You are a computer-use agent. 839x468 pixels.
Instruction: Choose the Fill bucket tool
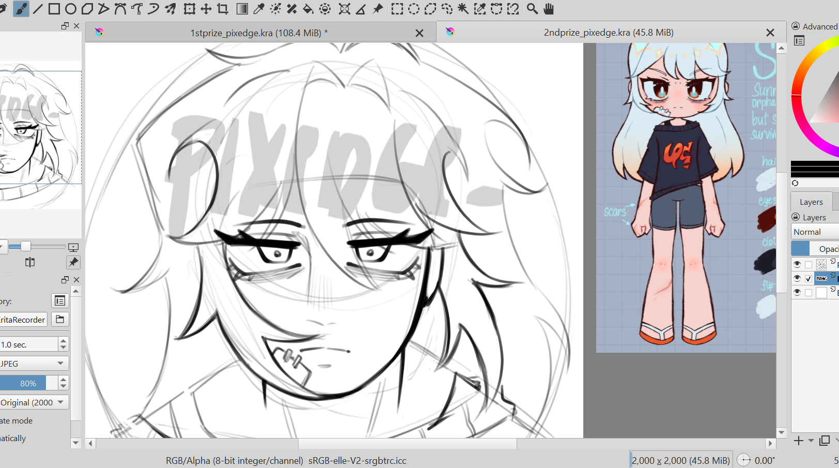point(308,9)
